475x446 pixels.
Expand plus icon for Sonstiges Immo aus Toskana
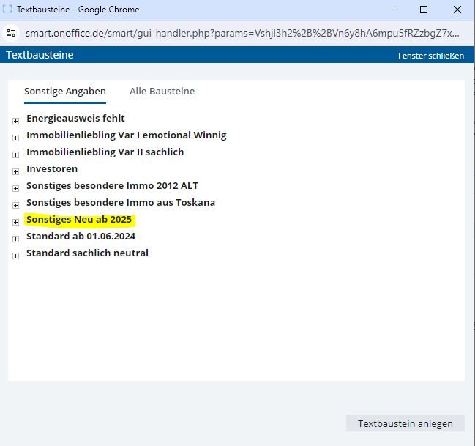[x=15, y=204]
